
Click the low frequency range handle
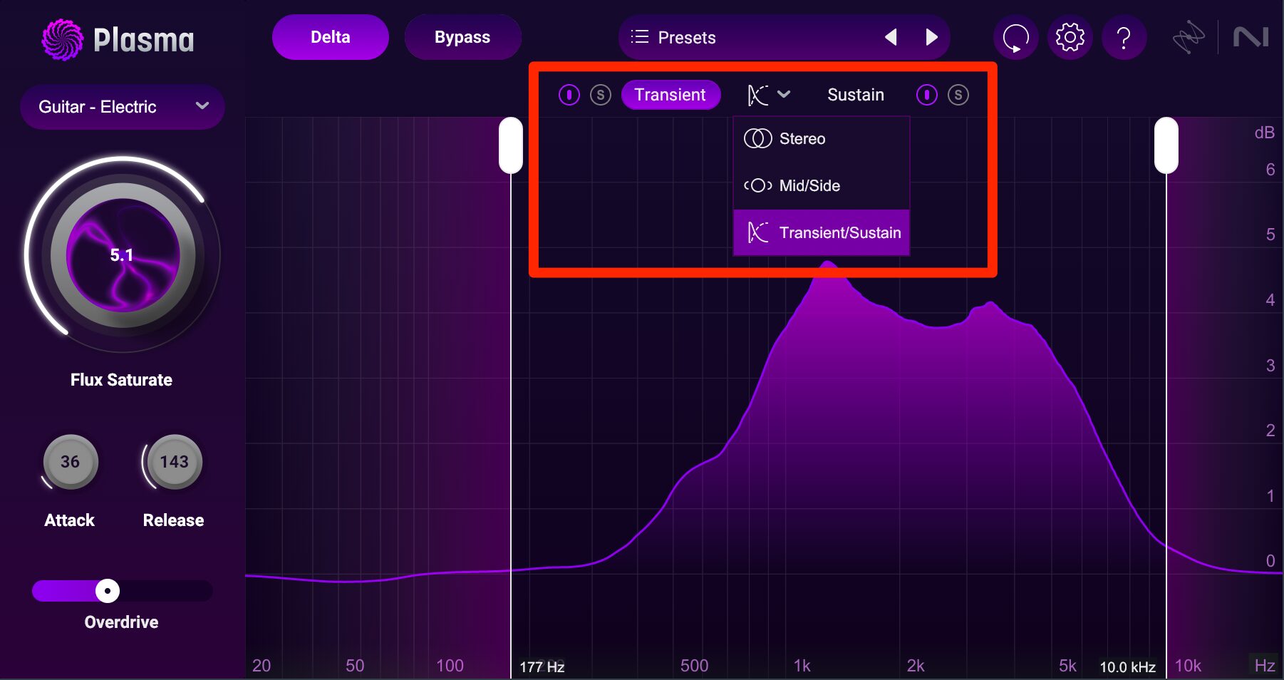click(510, 145)
